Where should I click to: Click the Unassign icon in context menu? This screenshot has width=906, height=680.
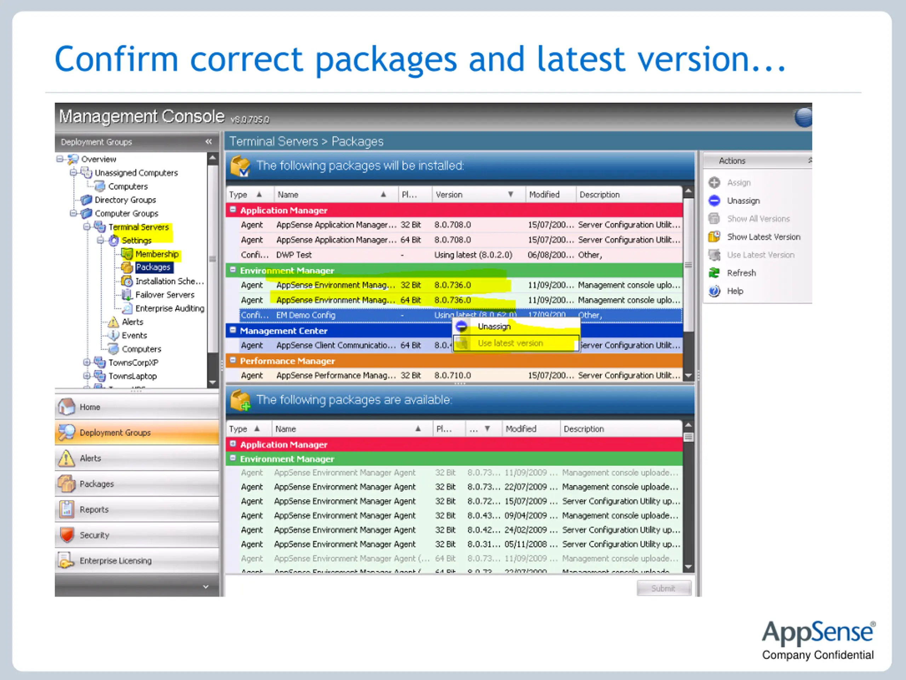pyautogui.click(x=461, y=326)
